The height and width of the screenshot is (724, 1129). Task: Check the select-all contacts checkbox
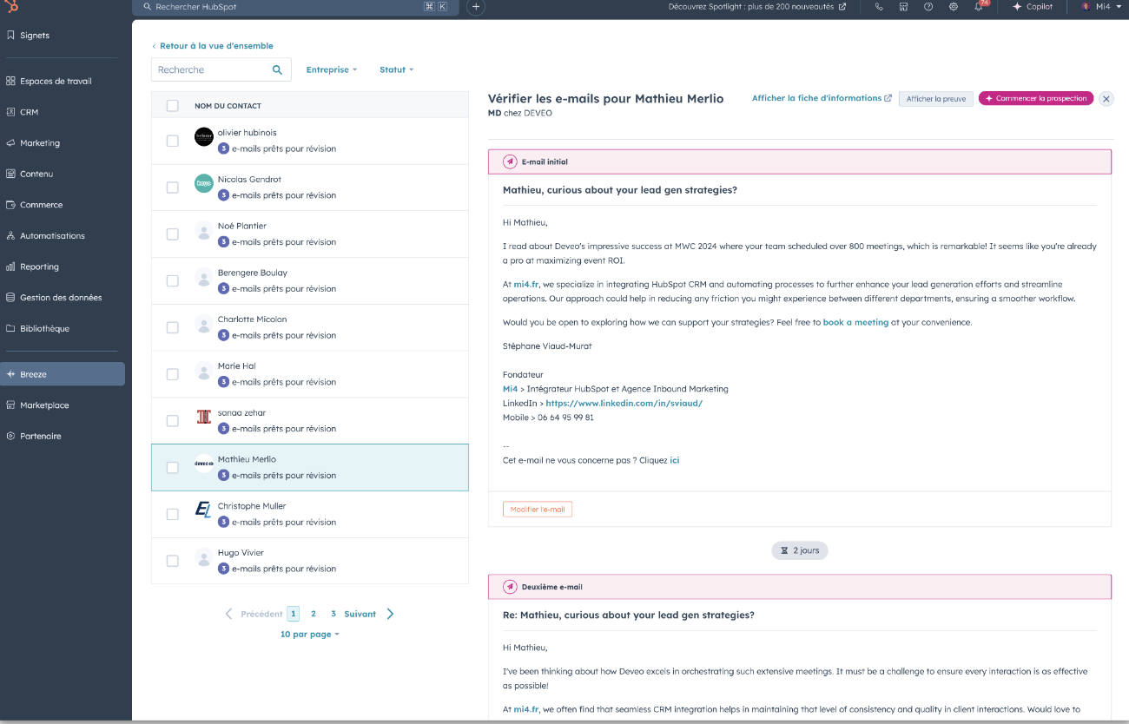pos(173,106)
